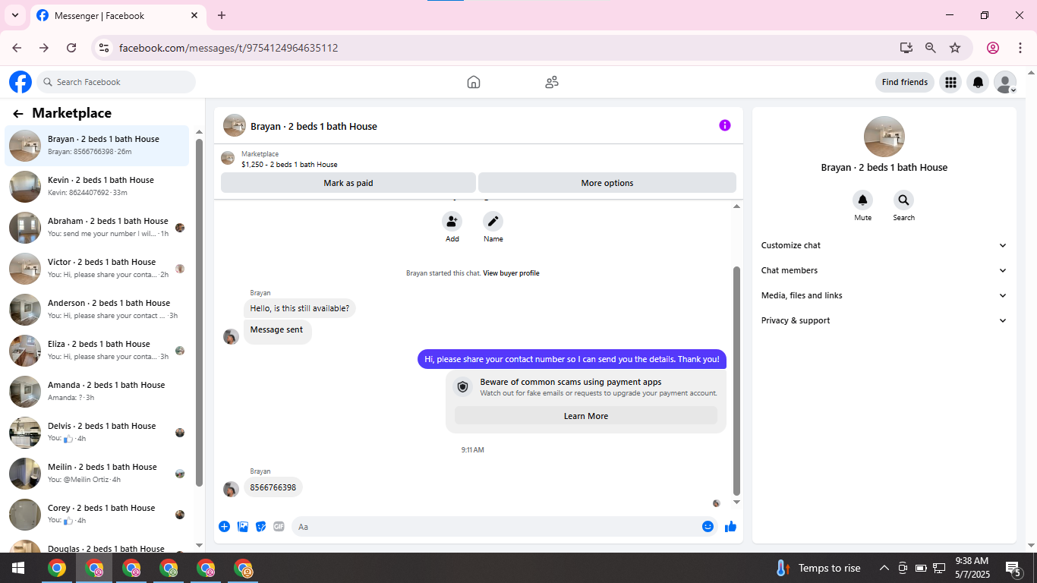Click Brayan's phone number message 8566766398
Screen dimensions: 1037x583
coord(273,487)
